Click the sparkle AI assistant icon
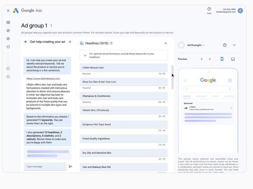Screen dimensions: 253x189 [x=26, y=42]
